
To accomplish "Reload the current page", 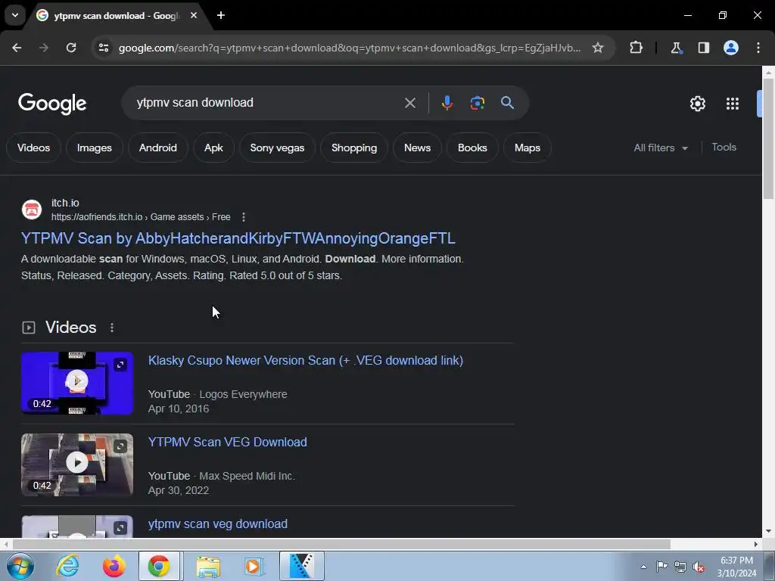I will [x=71, y=48].
